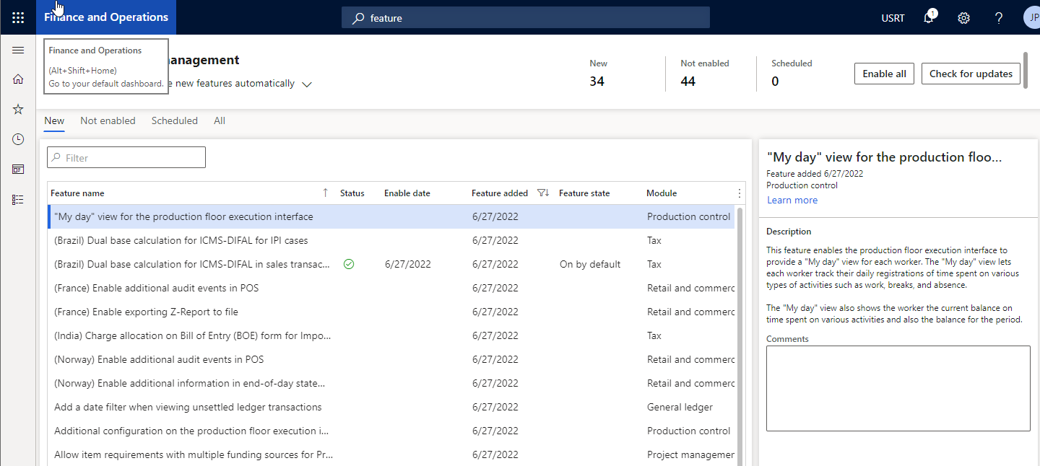Open Favorites star in sidebar

[17, 109]
